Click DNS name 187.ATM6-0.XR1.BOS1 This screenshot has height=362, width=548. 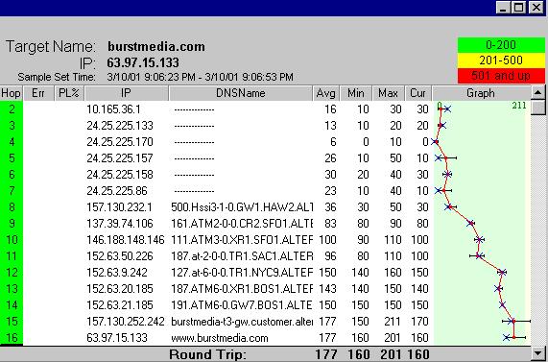pos(242,289)
